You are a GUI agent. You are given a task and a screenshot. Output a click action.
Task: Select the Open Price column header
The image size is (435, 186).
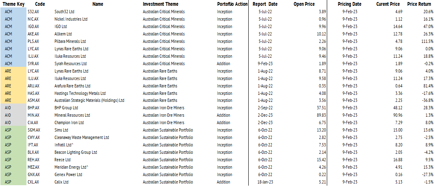tap(304, 4)
